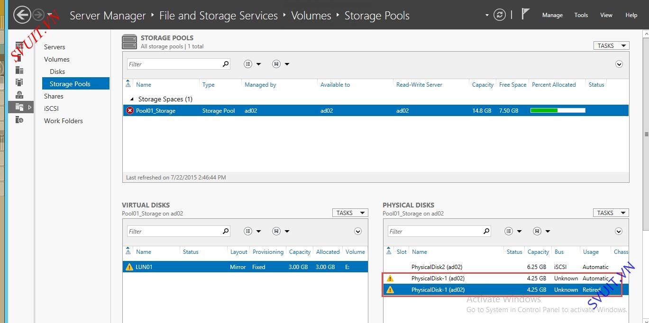
Task: Click Virtual Disks filter search icon
Action: (226, 231)
